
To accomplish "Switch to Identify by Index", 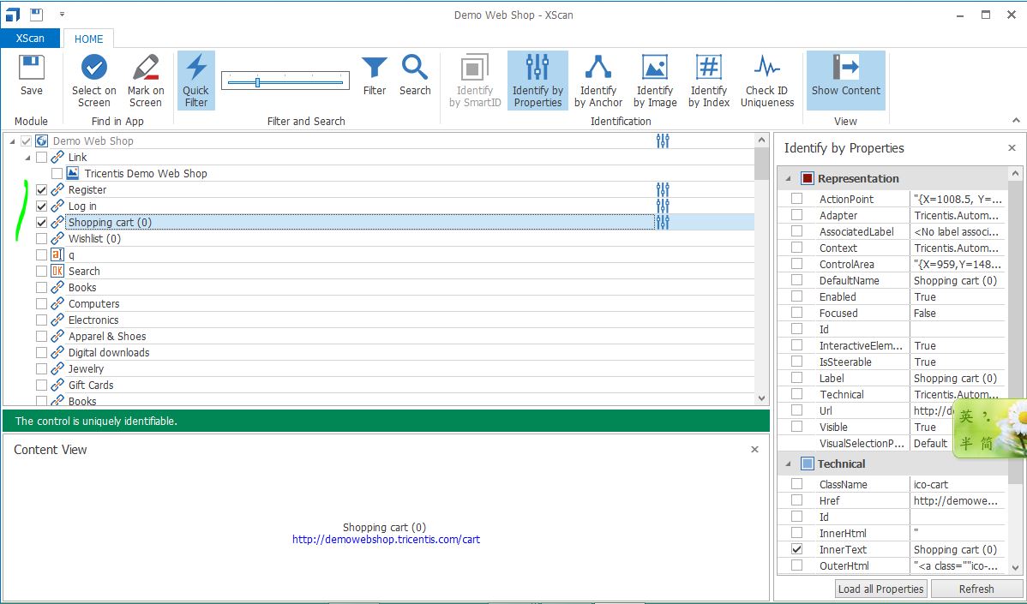I will click(x=709, y=81).
